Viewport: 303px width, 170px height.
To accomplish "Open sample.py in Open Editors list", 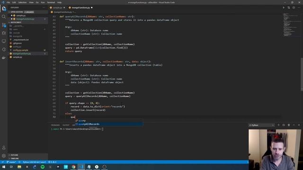I will coord(21,16).
